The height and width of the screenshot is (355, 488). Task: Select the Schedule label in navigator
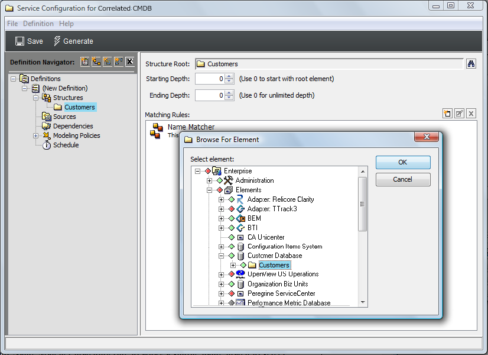tap(66, 145)
